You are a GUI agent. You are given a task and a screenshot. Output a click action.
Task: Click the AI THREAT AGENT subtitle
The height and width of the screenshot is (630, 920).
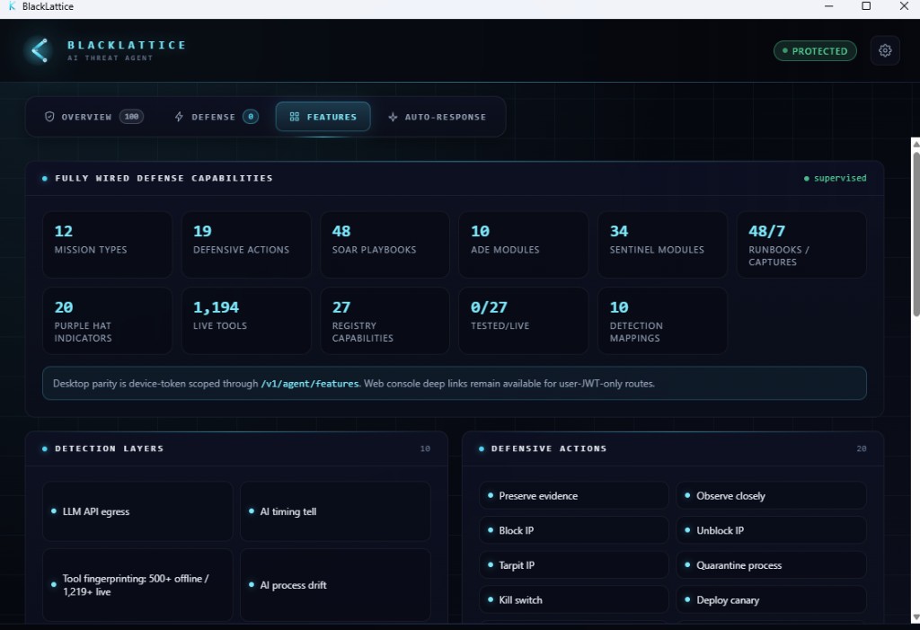(x=110, y=58)
